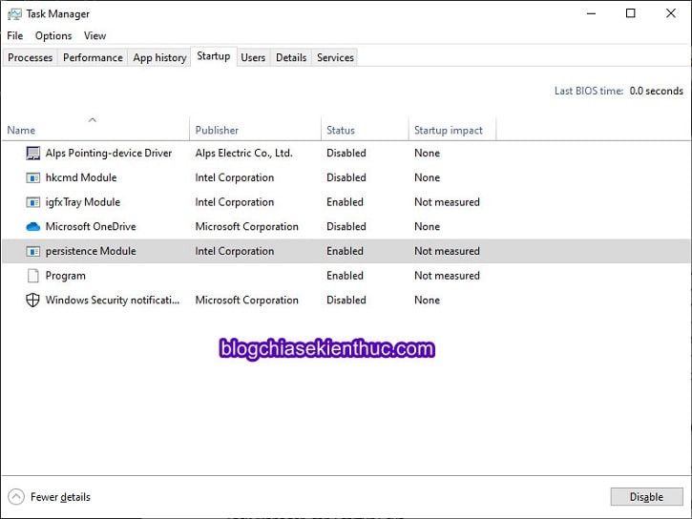This screenshot has width=692, height=519.
Task: Select igfxTray Module entry name
Action: 83,202
